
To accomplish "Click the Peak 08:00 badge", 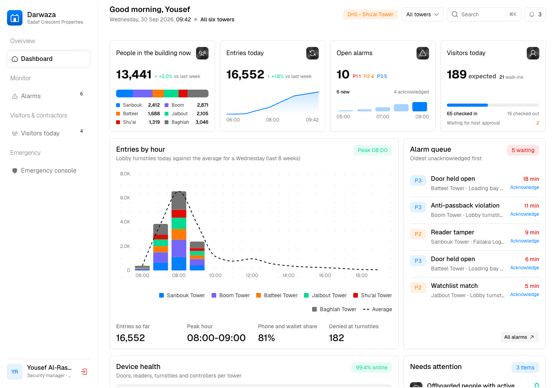I will 373,150.
